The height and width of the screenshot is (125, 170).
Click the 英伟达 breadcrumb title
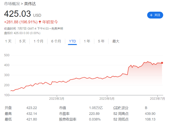pos(30,4)
